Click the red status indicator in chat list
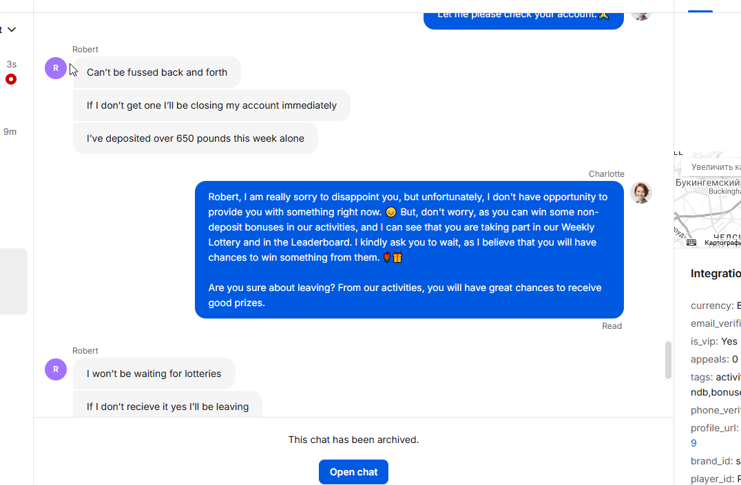This screenshot has height=485, width=741. click(x=11, y=79)
